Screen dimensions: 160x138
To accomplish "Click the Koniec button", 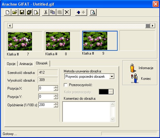I will pyautogui.click(x=141, y=79).
